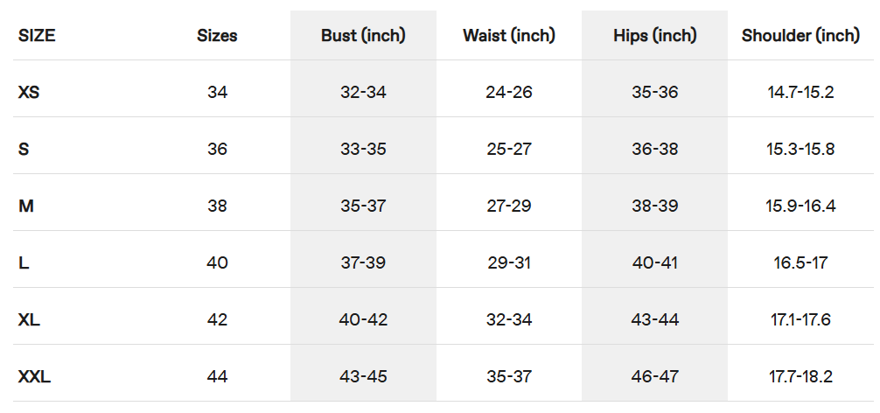Select bust measurement 33-35 cell

[363, 149]
